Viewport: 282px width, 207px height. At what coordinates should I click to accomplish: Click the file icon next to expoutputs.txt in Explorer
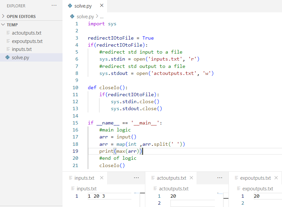(x=7, y=41)
